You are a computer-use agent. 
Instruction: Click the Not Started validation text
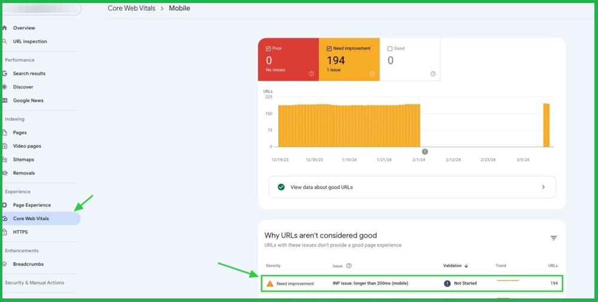pyautogui.click(x=465, y=283)
